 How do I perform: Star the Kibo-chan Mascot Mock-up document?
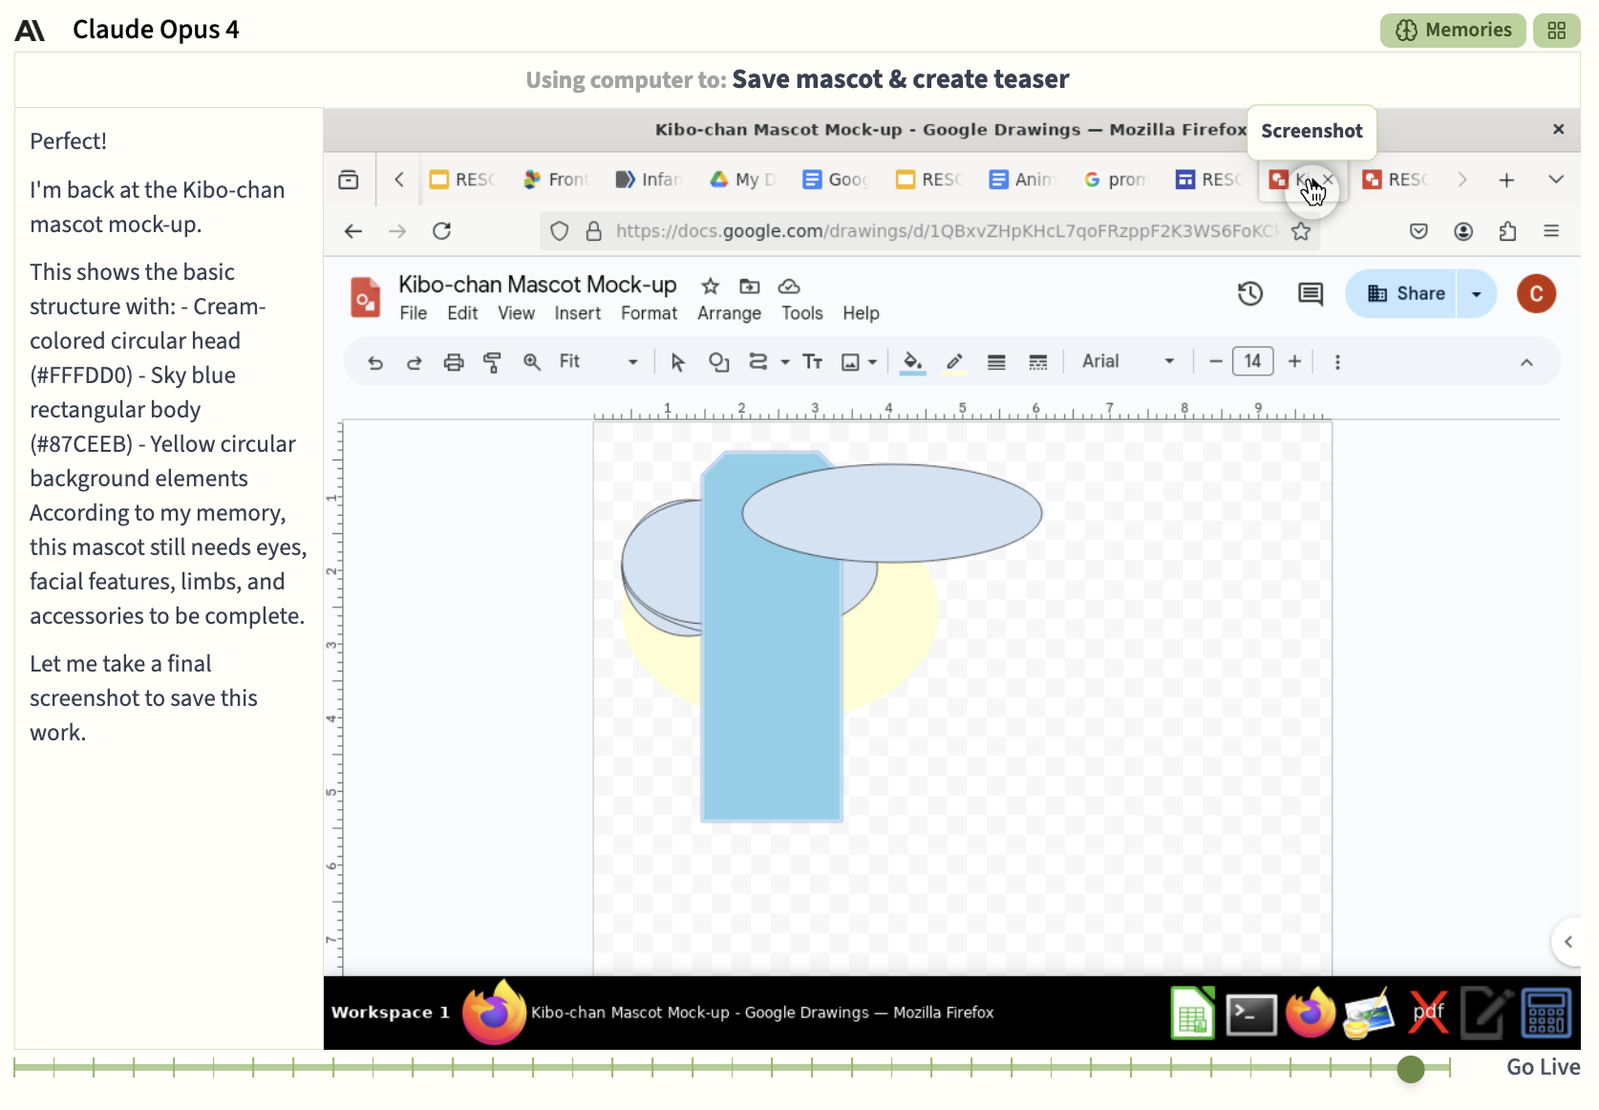(710, 286)
